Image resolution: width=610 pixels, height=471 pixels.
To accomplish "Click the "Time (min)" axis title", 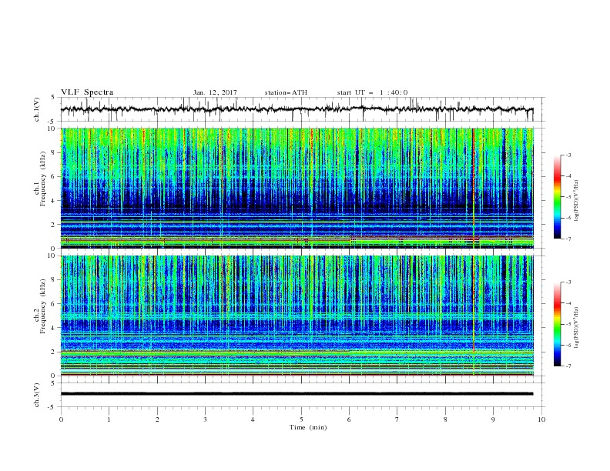I will coord(308,427).
